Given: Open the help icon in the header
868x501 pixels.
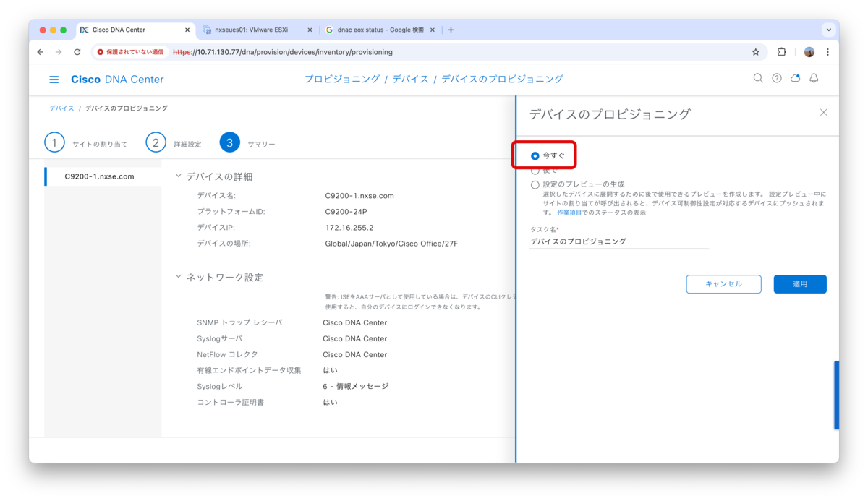Looking at the screenshot, I should point(777,78).
